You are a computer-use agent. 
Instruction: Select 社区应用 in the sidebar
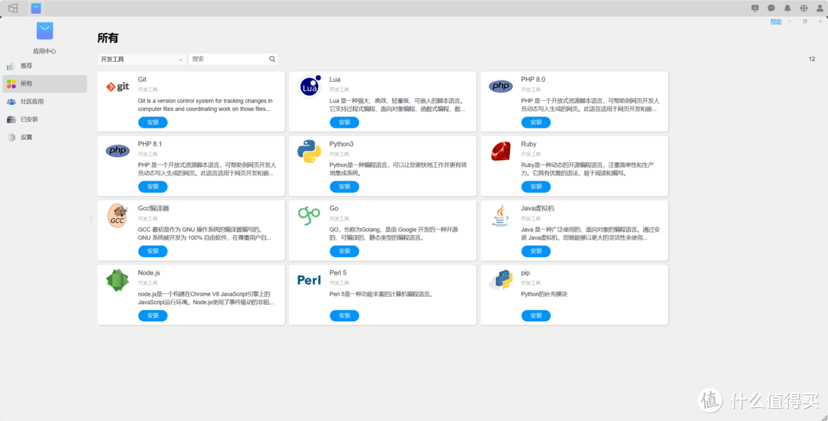click(x=45, y=102)
